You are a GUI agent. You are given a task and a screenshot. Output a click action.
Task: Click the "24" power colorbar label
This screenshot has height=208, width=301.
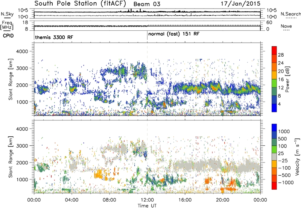tap(281, 63)
